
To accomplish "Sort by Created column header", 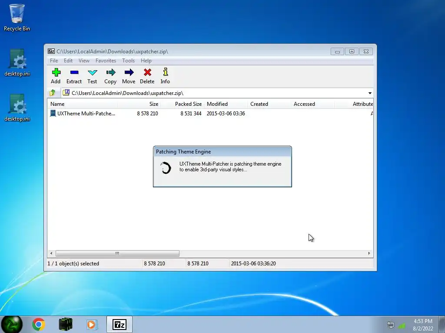I will click(269, 104).
